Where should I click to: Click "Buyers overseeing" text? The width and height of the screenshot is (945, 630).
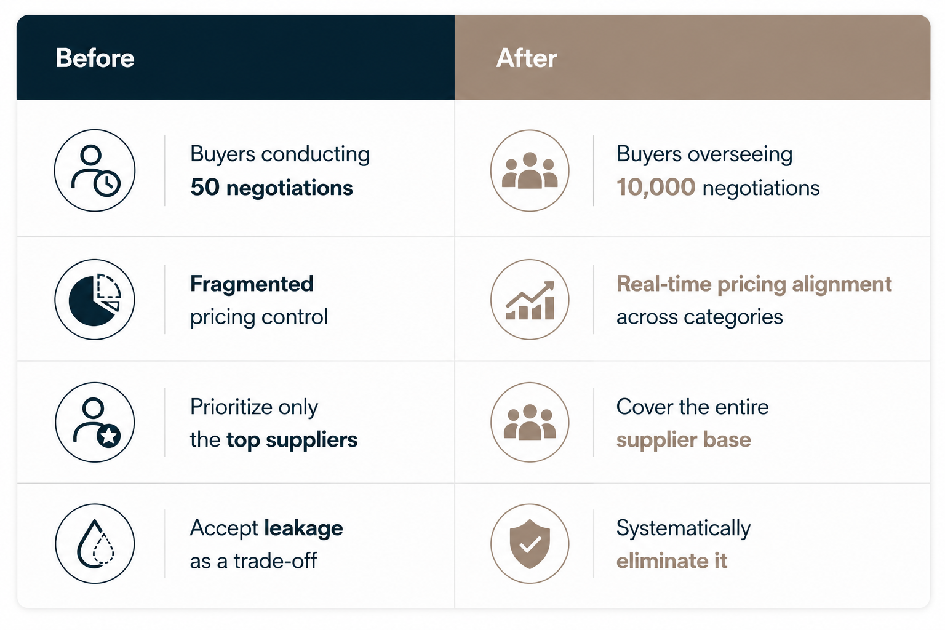[704, 154]
